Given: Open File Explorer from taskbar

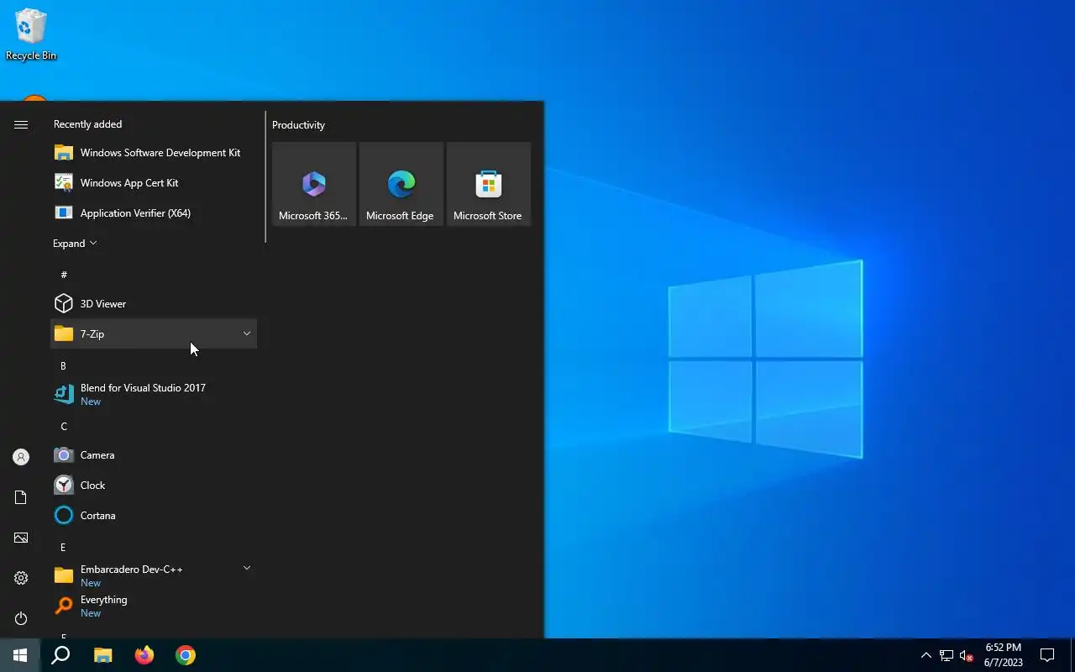Looking at the screenshot, I should (x=102, y=655).
